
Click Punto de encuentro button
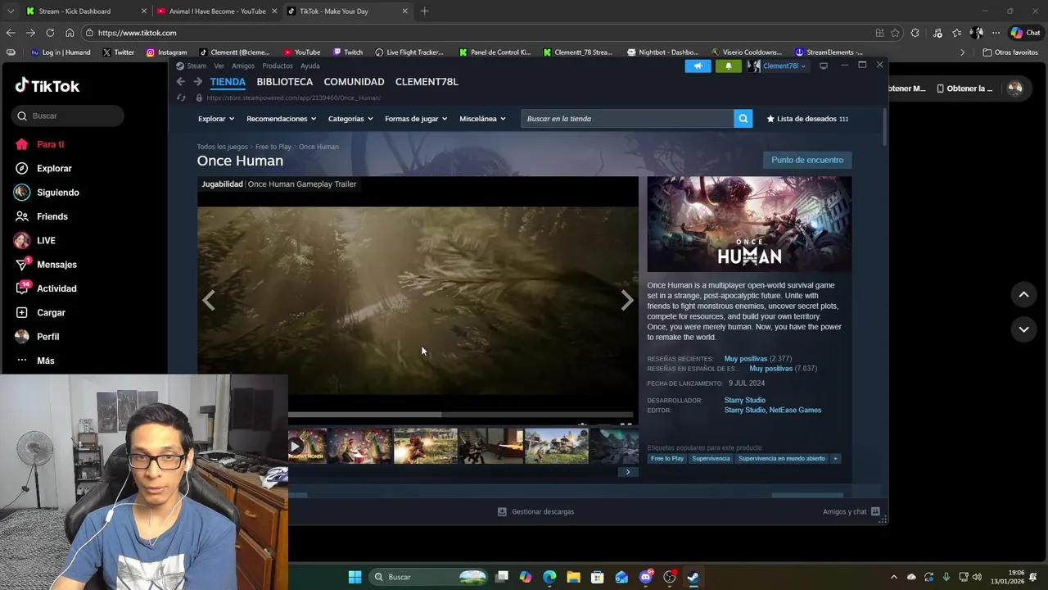coord(806,160)
